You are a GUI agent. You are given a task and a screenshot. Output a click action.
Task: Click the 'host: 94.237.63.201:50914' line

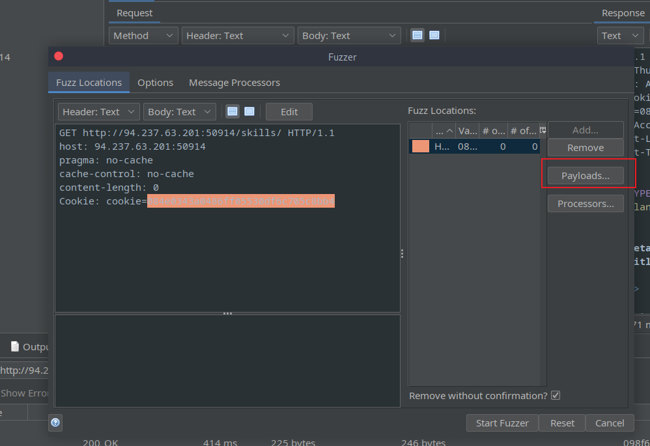click(132, 146)
